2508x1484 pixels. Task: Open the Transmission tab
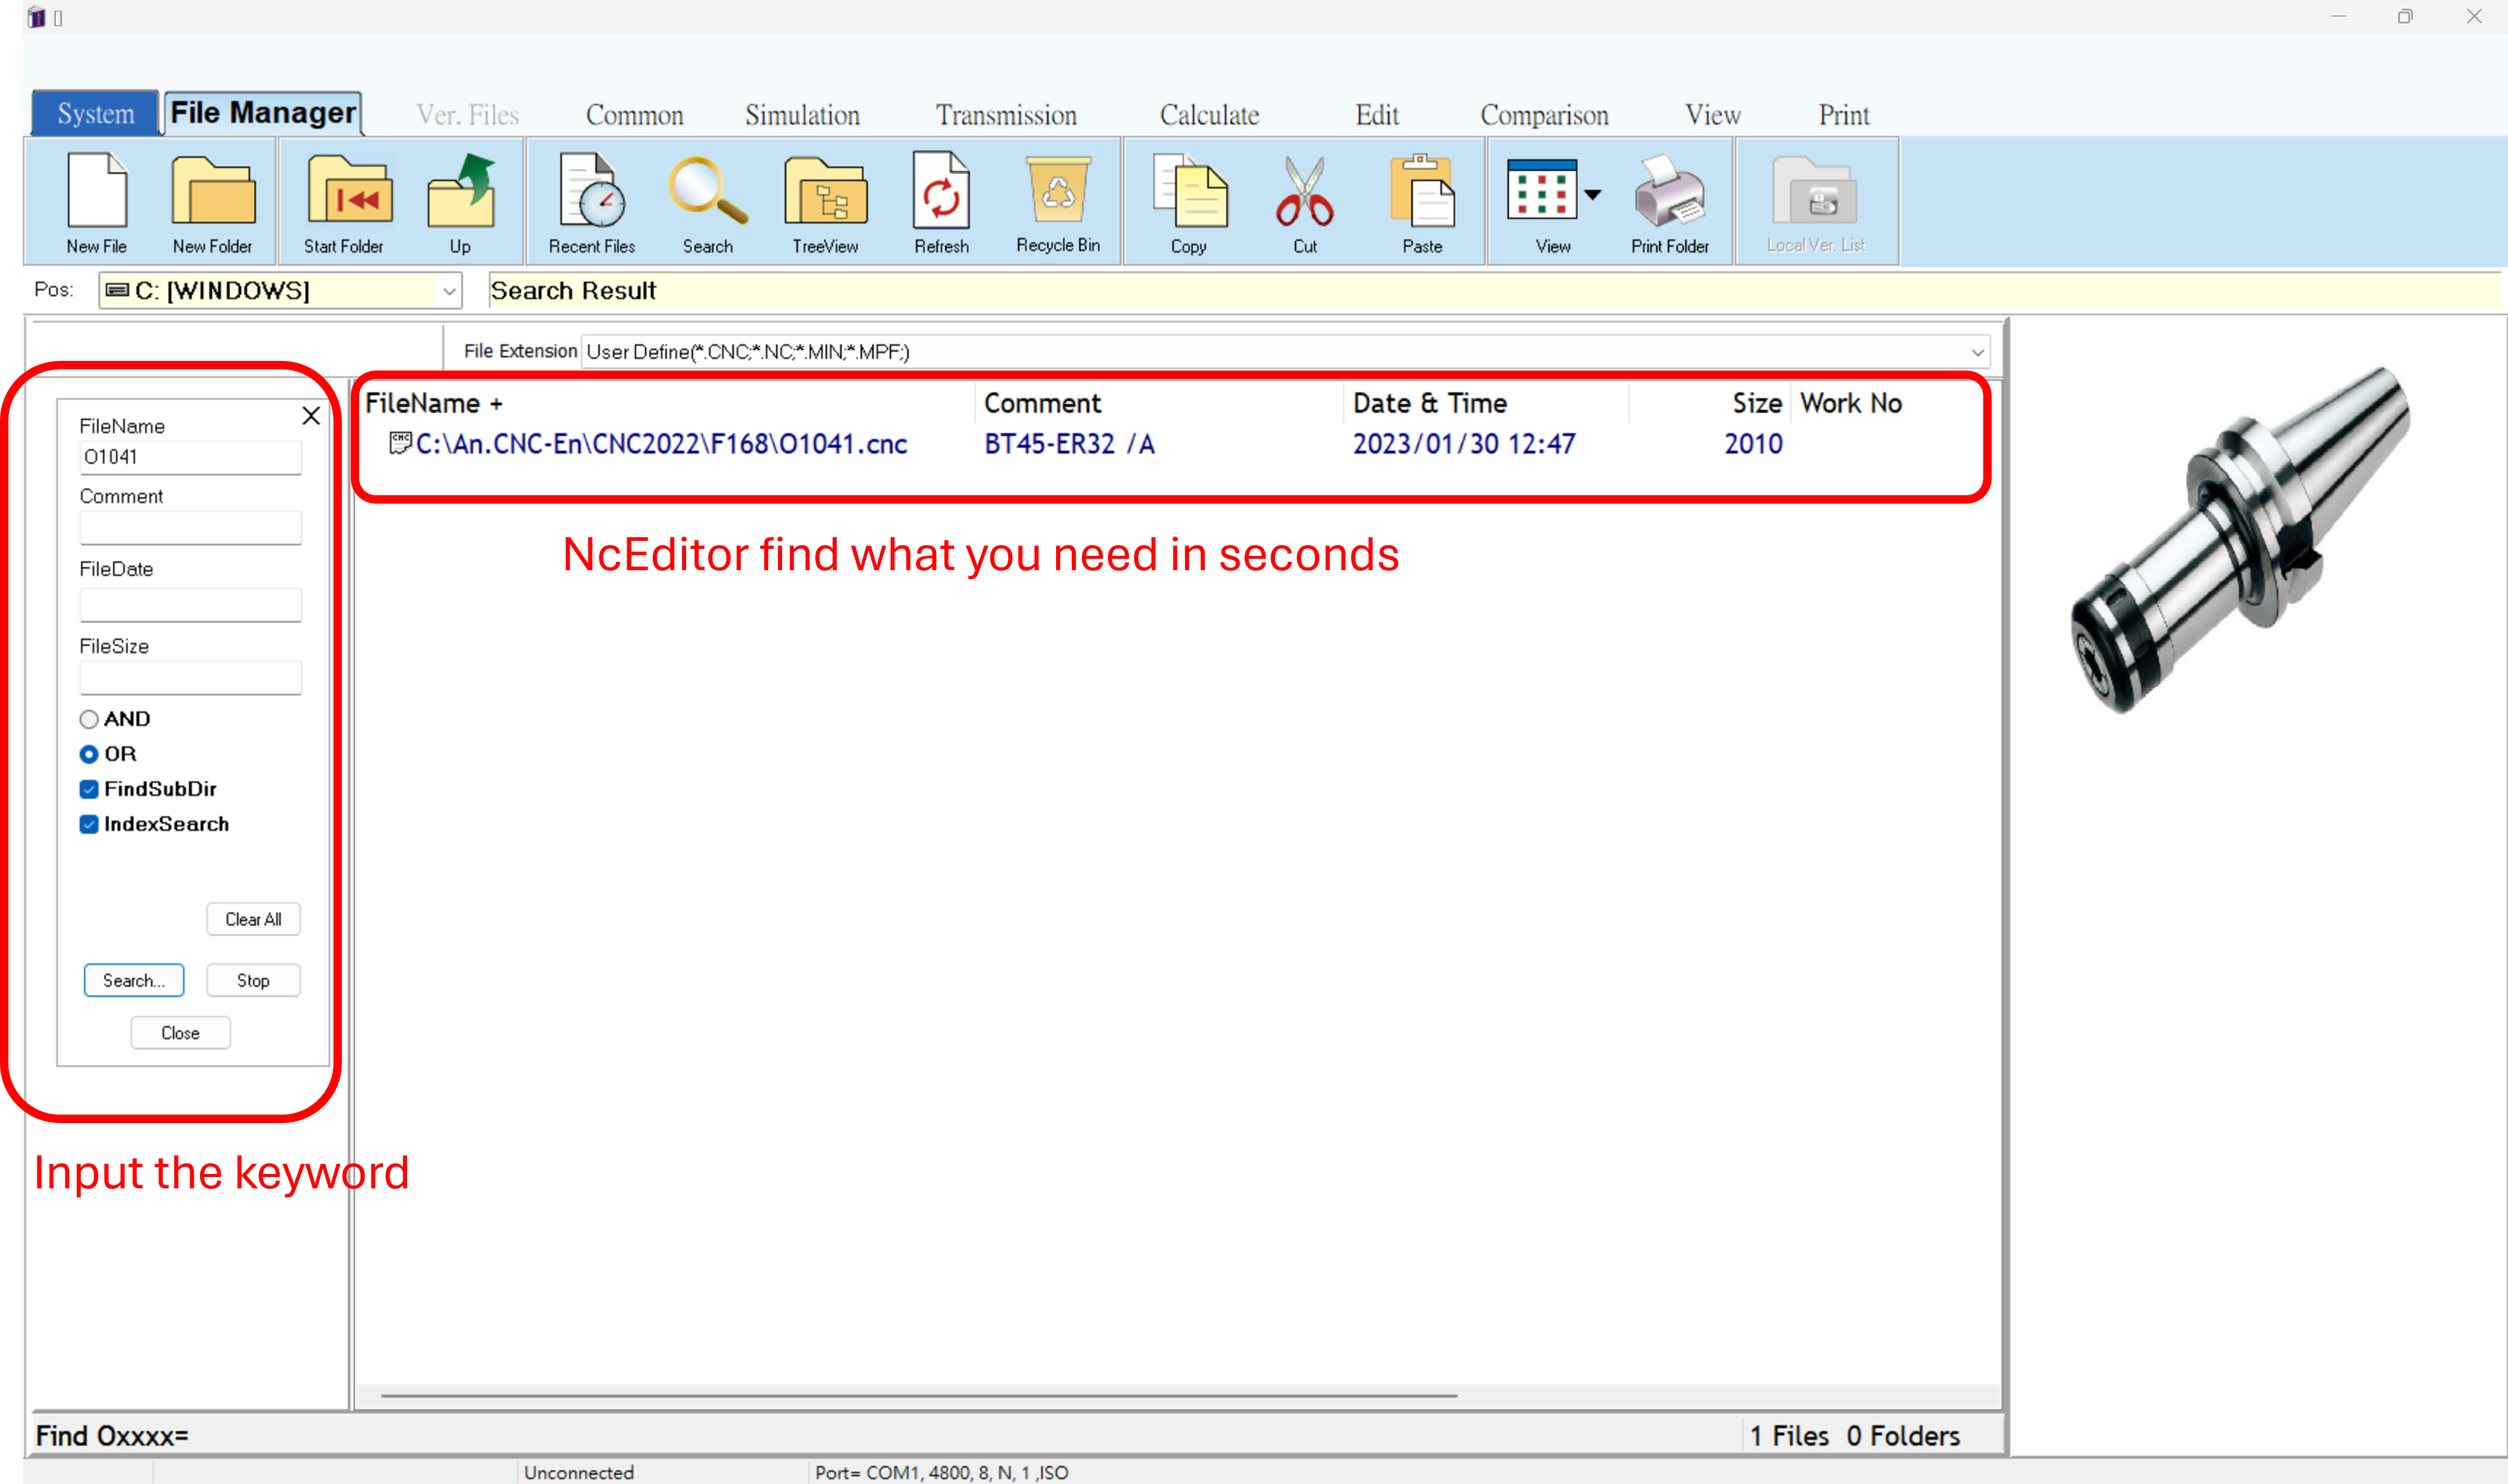pos(1006,115)
